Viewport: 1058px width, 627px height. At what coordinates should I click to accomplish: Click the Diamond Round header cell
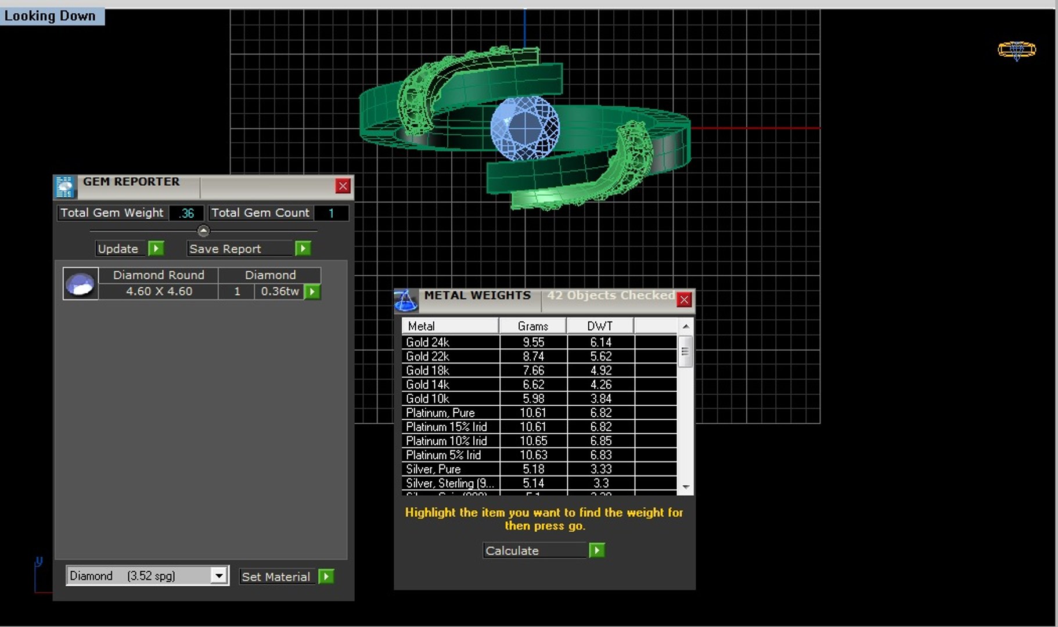pyautogui.click(x=159, y=275)
